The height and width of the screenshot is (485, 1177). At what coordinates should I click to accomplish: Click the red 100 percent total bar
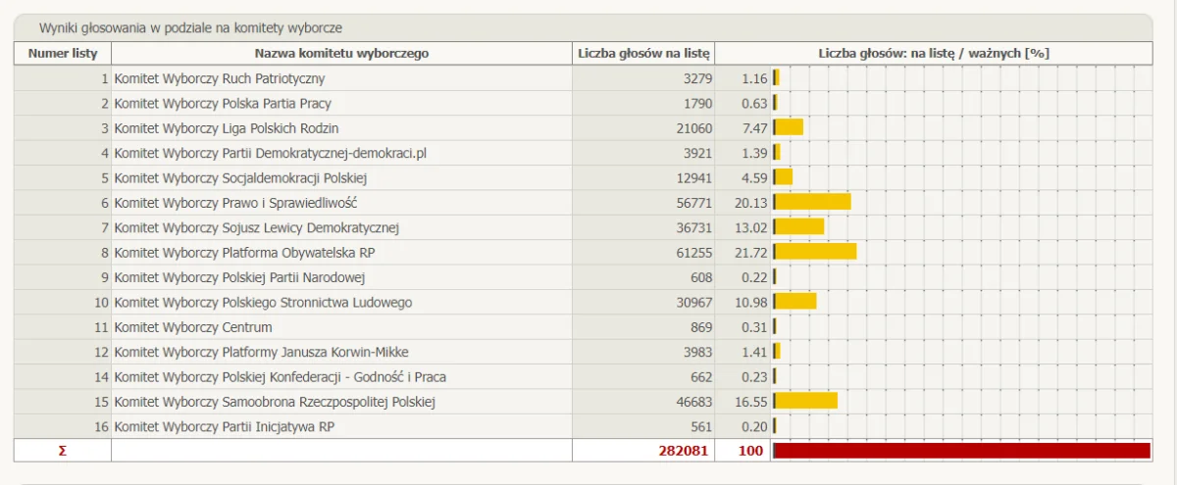[x=961, y=451]
